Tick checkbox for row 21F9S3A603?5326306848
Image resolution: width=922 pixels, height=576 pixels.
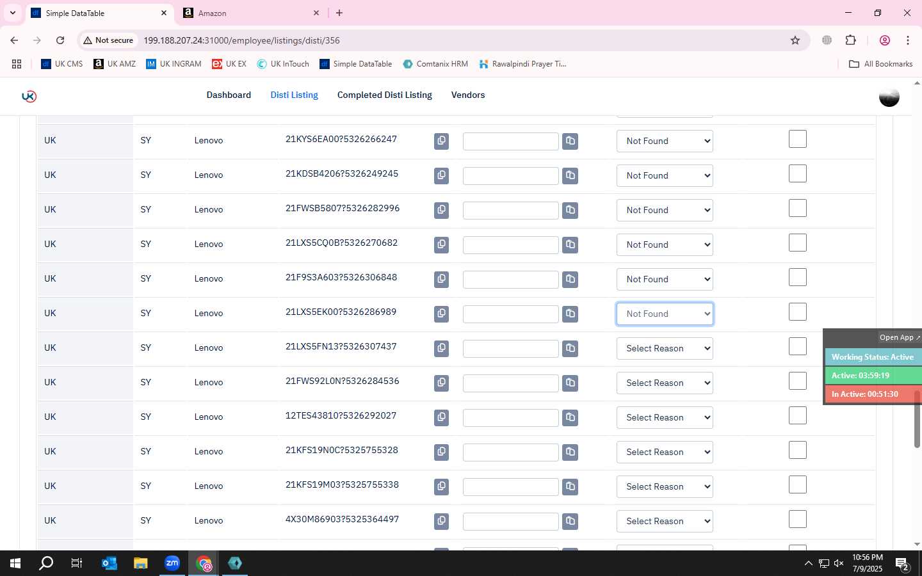[798, 277]
